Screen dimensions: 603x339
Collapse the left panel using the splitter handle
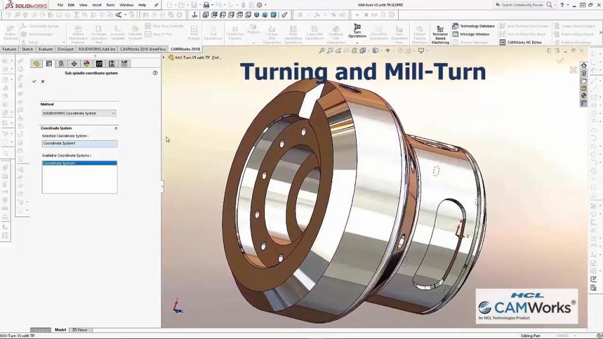163,187
